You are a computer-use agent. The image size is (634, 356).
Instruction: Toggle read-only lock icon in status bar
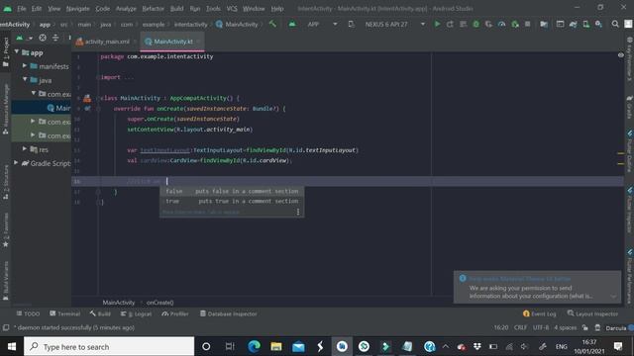(584, 327)
